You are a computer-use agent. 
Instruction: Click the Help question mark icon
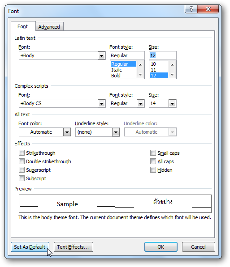[x=191, y=9]
